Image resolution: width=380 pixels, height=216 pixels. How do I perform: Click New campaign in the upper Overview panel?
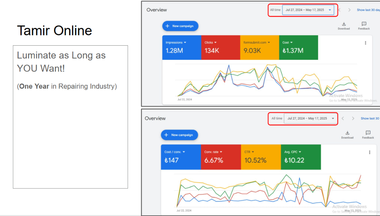(180, 26)
